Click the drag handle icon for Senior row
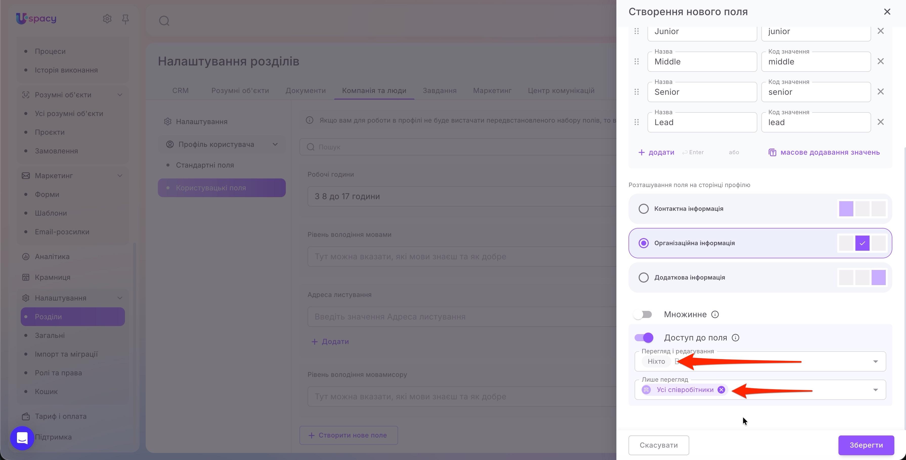This screenshot has height=460, width=906. pos(636,92)
